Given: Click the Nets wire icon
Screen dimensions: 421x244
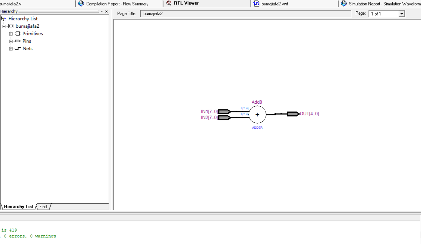Looking at the screenshot, I should point(18,49).
